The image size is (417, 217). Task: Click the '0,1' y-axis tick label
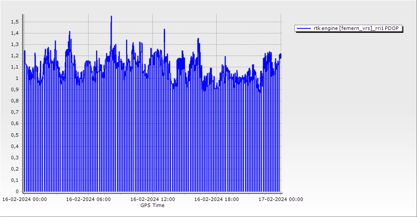(15, 180)
